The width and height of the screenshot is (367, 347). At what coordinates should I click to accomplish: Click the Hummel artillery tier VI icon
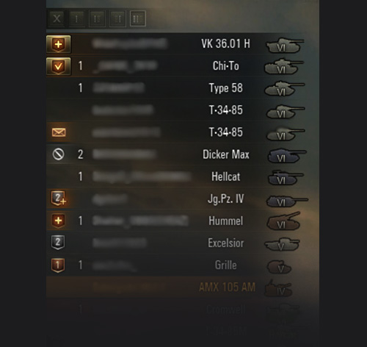click(284, 221)
